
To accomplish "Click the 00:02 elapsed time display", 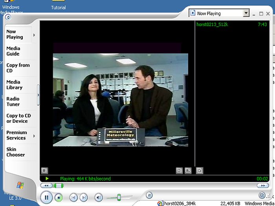I will click(x=262, y=179).
